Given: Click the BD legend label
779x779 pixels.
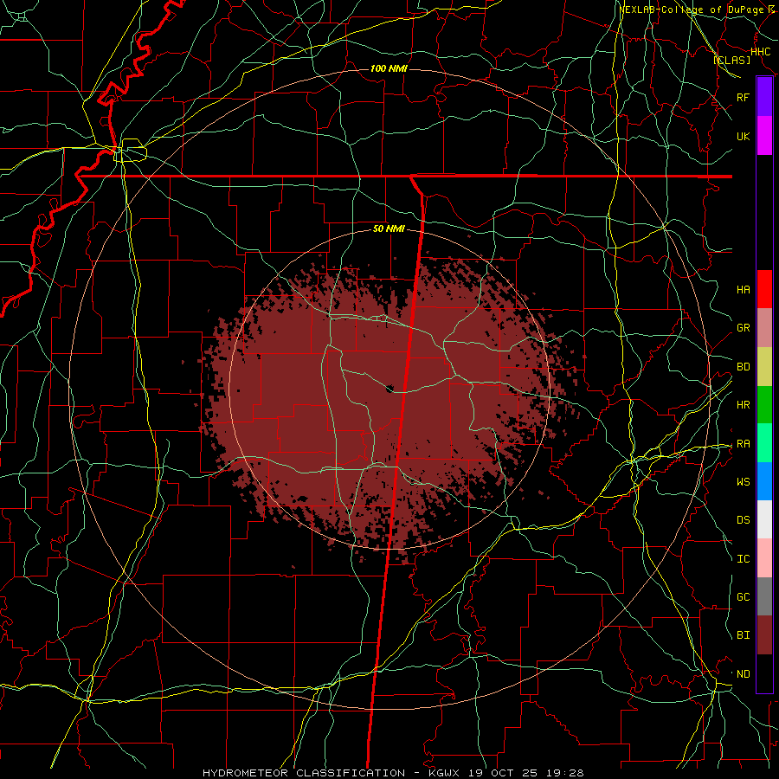Looking at the screenshot, I should point(743,367).
